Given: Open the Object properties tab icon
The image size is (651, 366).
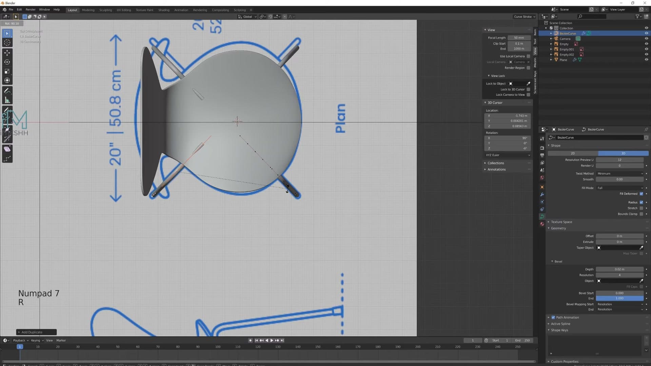Looking at the screenshot, I should click(x=542, y=187).
